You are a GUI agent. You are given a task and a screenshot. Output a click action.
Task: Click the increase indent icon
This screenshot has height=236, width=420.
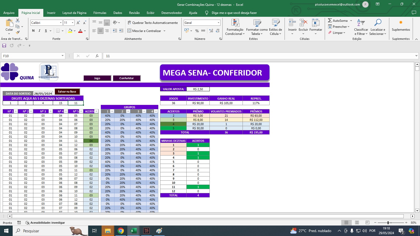(121, 31)
